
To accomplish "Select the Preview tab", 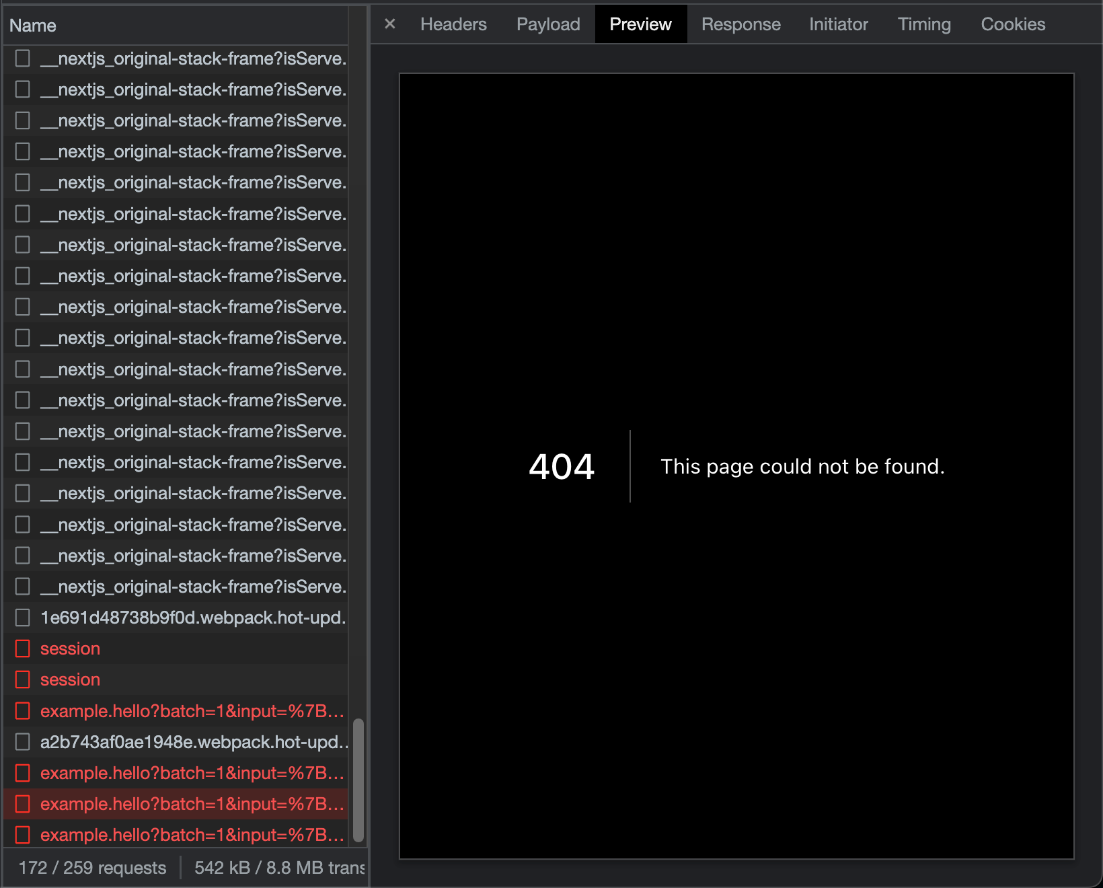I will click(x=640, y=24).
